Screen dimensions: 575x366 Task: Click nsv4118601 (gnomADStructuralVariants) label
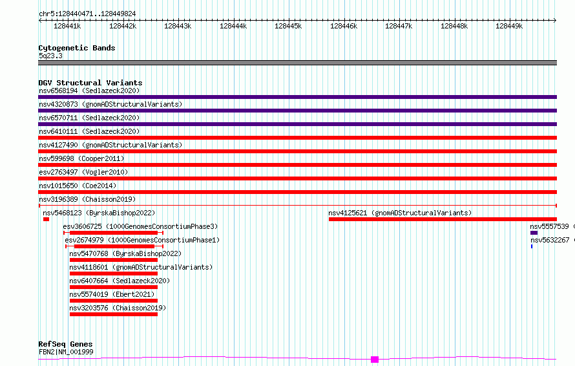pos(141,267)
